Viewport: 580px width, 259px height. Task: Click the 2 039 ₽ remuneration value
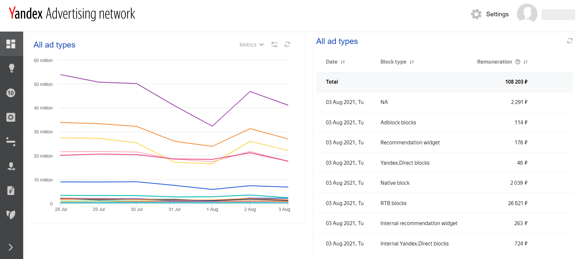point(519,183)
